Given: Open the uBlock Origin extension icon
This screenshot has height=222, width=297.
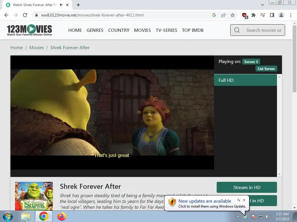Looking at the screenshot, I should click(245, 16).
